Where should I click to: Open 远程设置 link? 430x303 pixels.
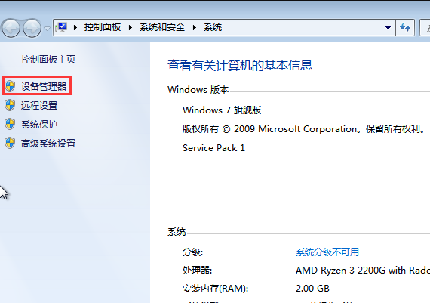[x=39, y=106]
